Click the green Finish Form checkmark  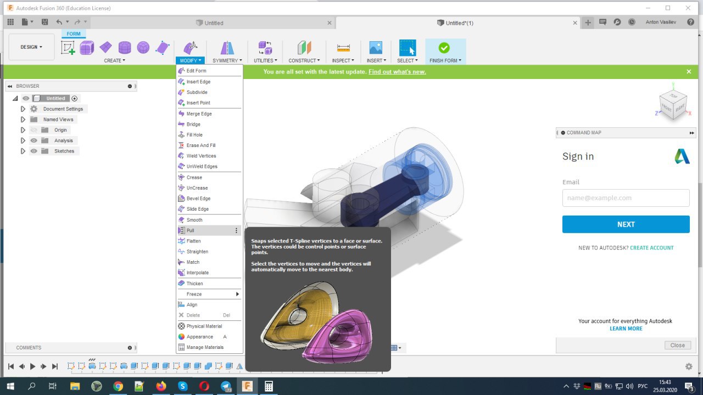[444, 48]
